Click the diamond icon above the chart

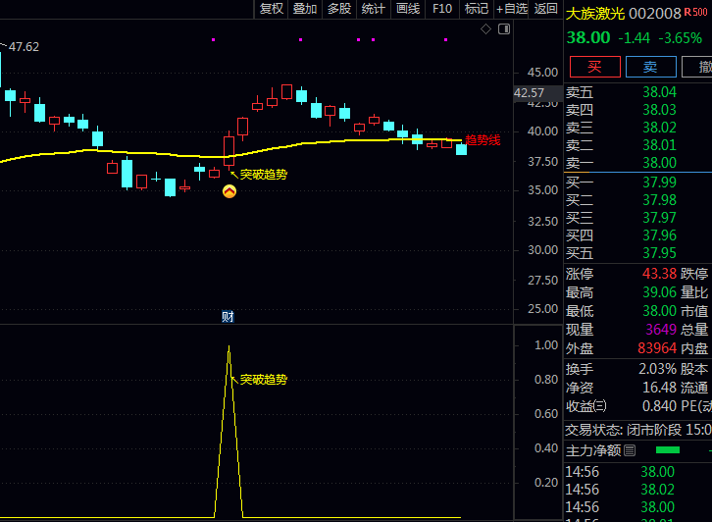click(485, 29)
